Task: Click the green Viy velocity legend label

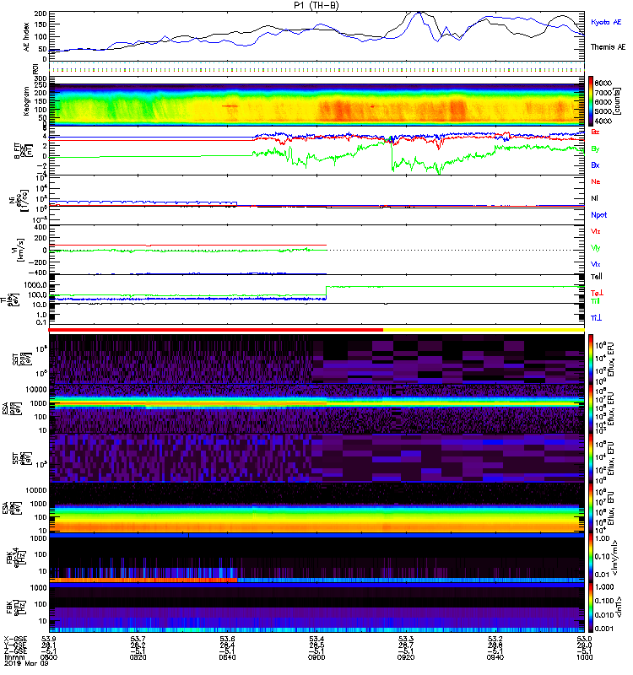Action: click(596, 247)
